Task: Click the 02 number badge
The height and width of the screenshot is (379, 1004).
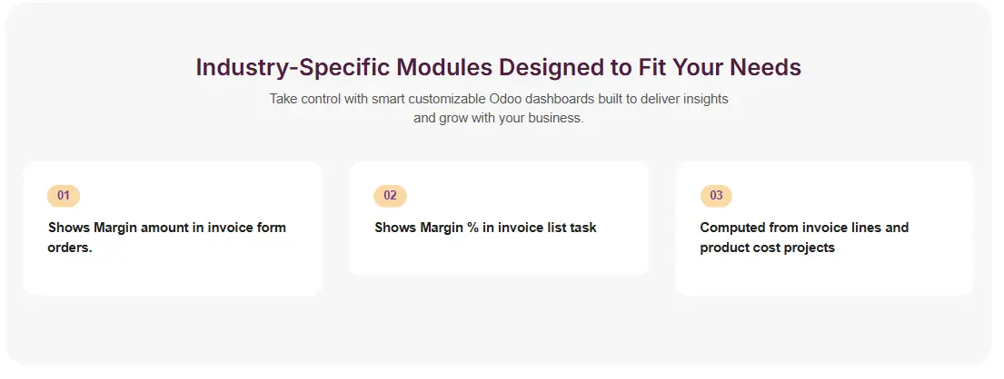Action: [x=390, y=196]
